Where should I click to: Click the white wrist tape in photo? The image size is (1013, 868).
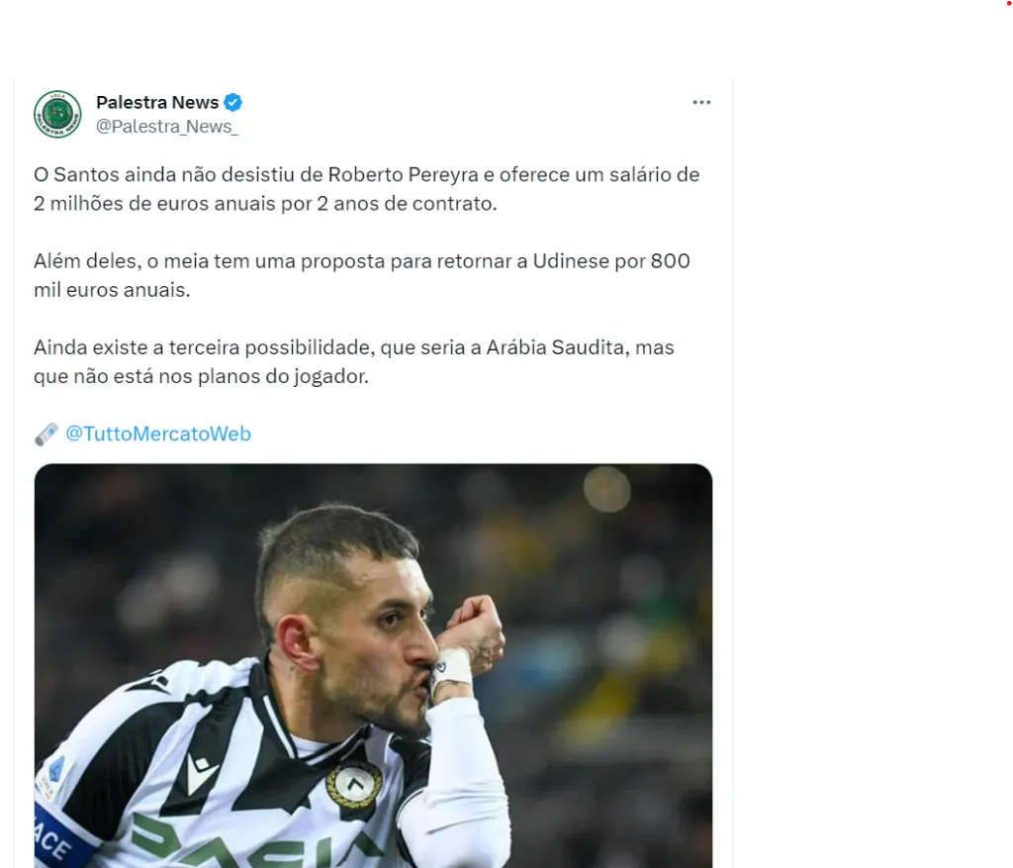pyautogui.click(x=451, y=671)
